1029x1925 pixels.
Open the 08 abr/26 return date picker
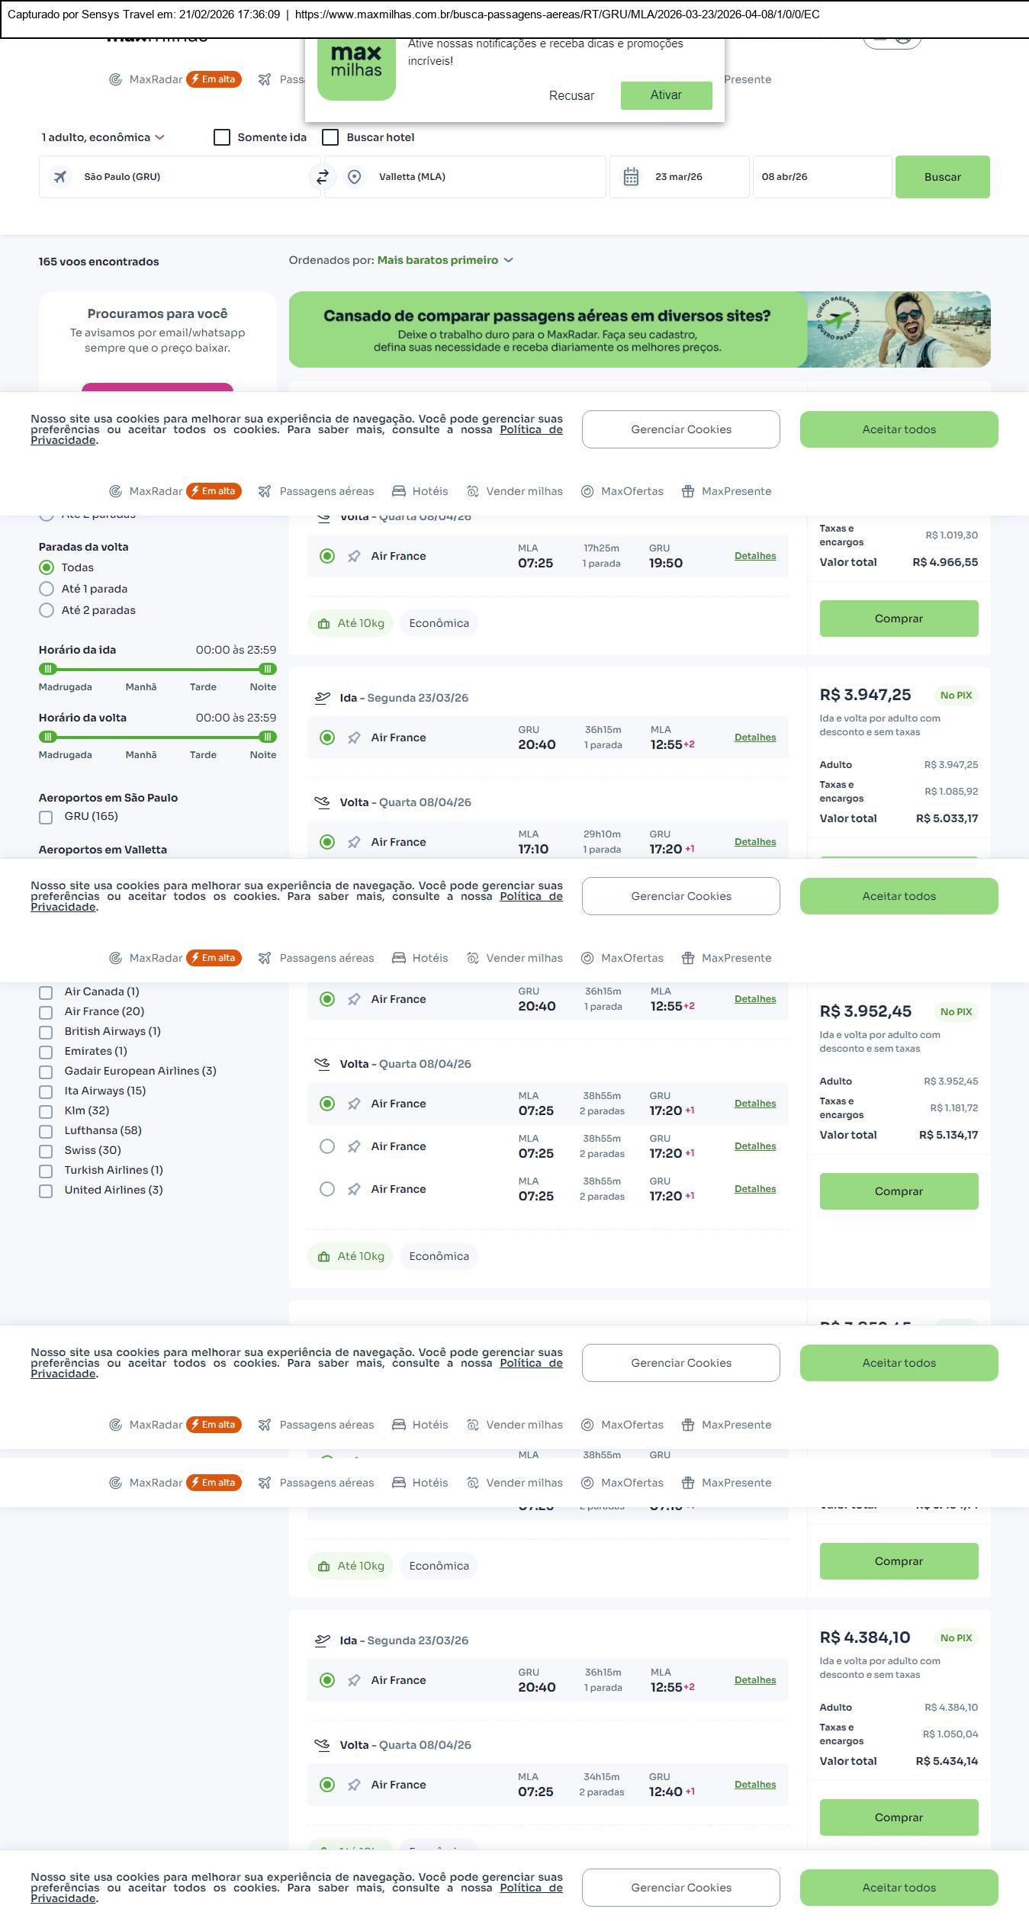pyautogui.click(x=822, y=177)
